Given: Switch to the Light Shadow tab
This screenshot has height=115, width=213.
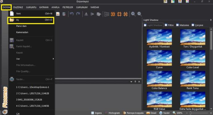Looking at the screenshot, I should 153,25.
